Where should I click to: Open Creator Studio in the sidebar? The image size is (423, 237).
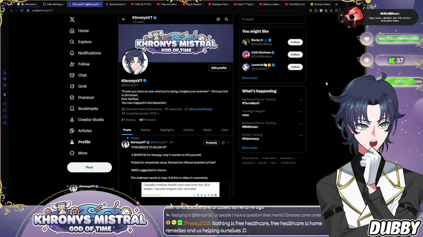(x=87, y=119)
